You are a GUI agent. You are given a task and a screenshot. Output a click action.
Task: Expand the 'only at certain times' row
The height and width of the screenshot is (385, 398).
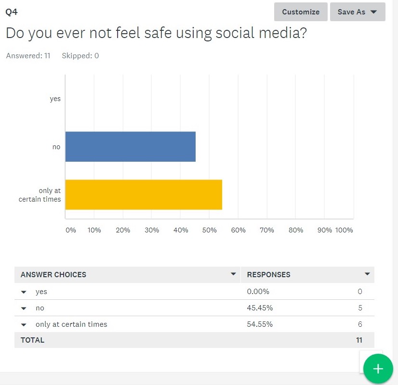24,324
